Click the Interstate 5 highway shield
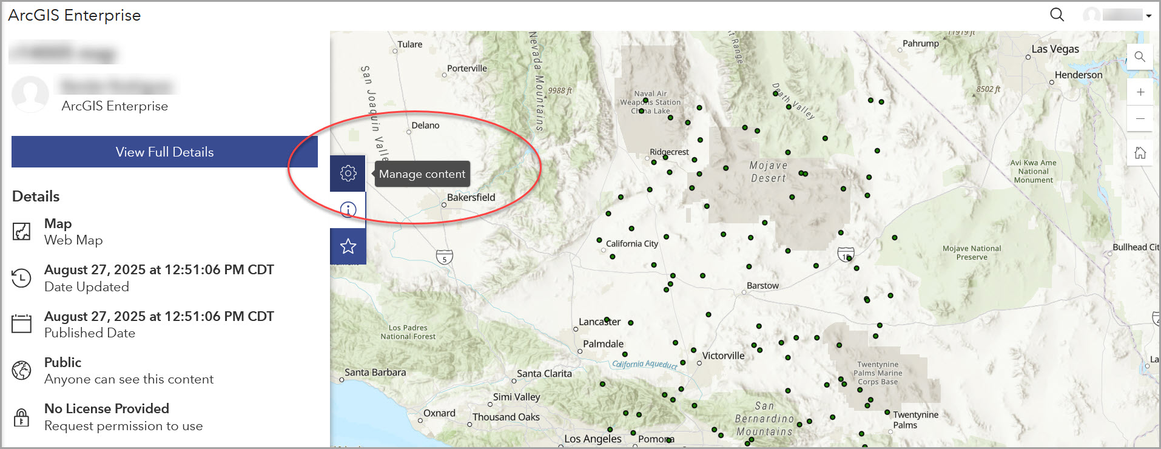1161x449 pixels. click(445, 257)
